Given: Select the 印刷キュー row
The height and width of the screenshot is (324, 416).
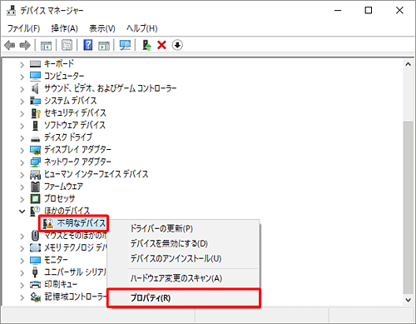Looking at the screenshot, I should (x=61, y=284).
